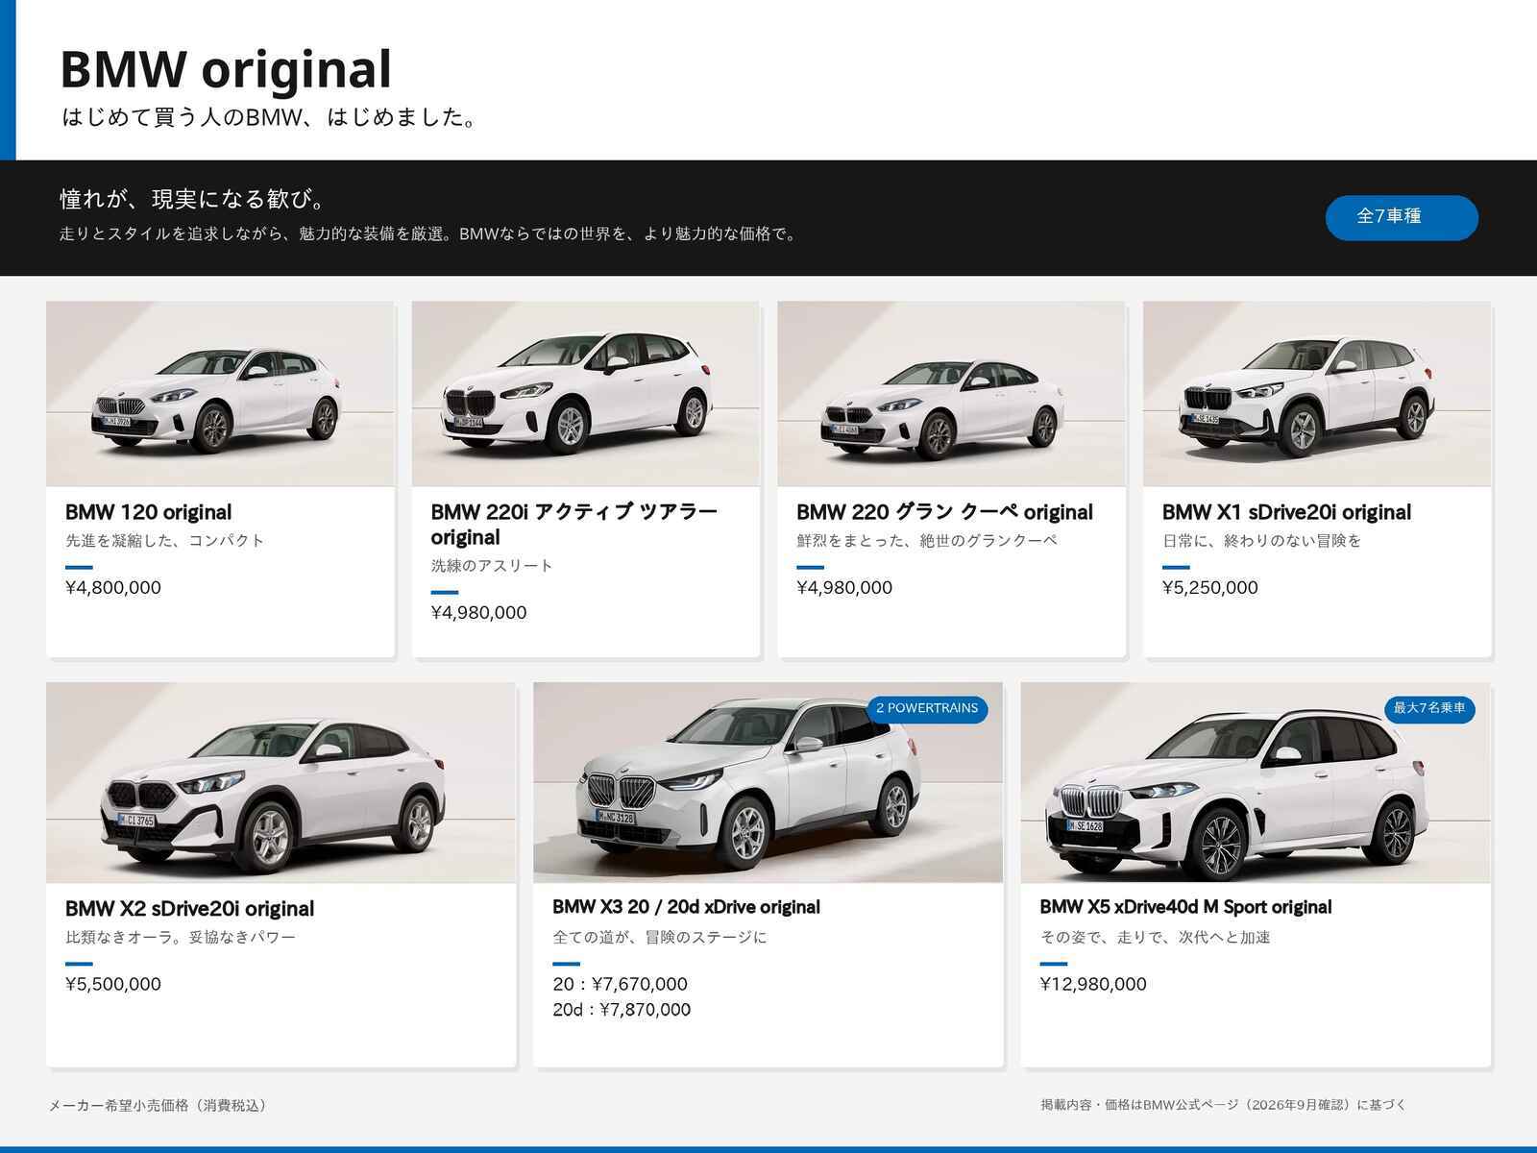The height and width of the screenshot is (1153, 1537).
Task: Click the ¥5,500,000 price
Action: click(x=113, y=985)
